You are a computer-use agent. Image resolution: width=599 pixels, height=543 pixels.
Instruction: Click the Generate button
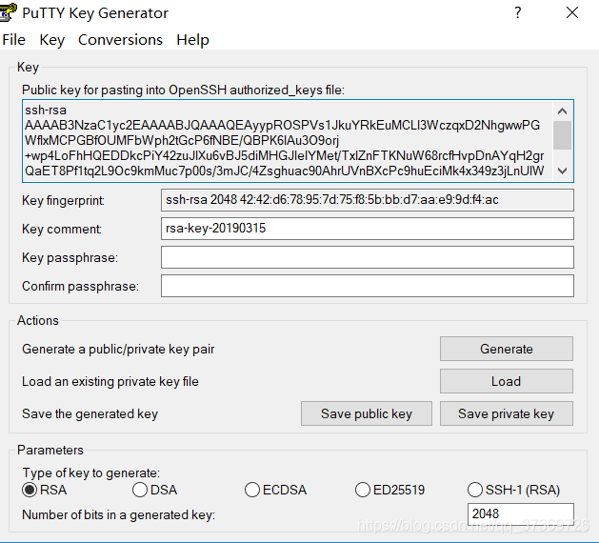[507, 349]
